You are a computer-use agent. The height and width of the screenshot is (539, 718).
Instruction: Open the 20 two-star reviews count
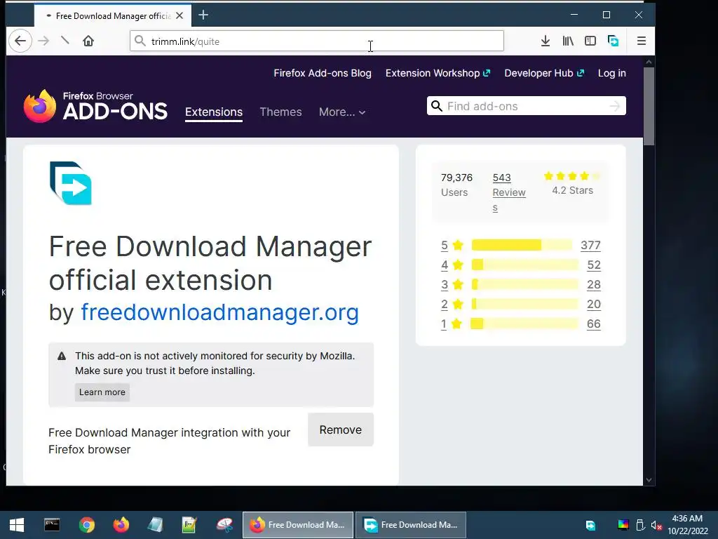(594, 305)
